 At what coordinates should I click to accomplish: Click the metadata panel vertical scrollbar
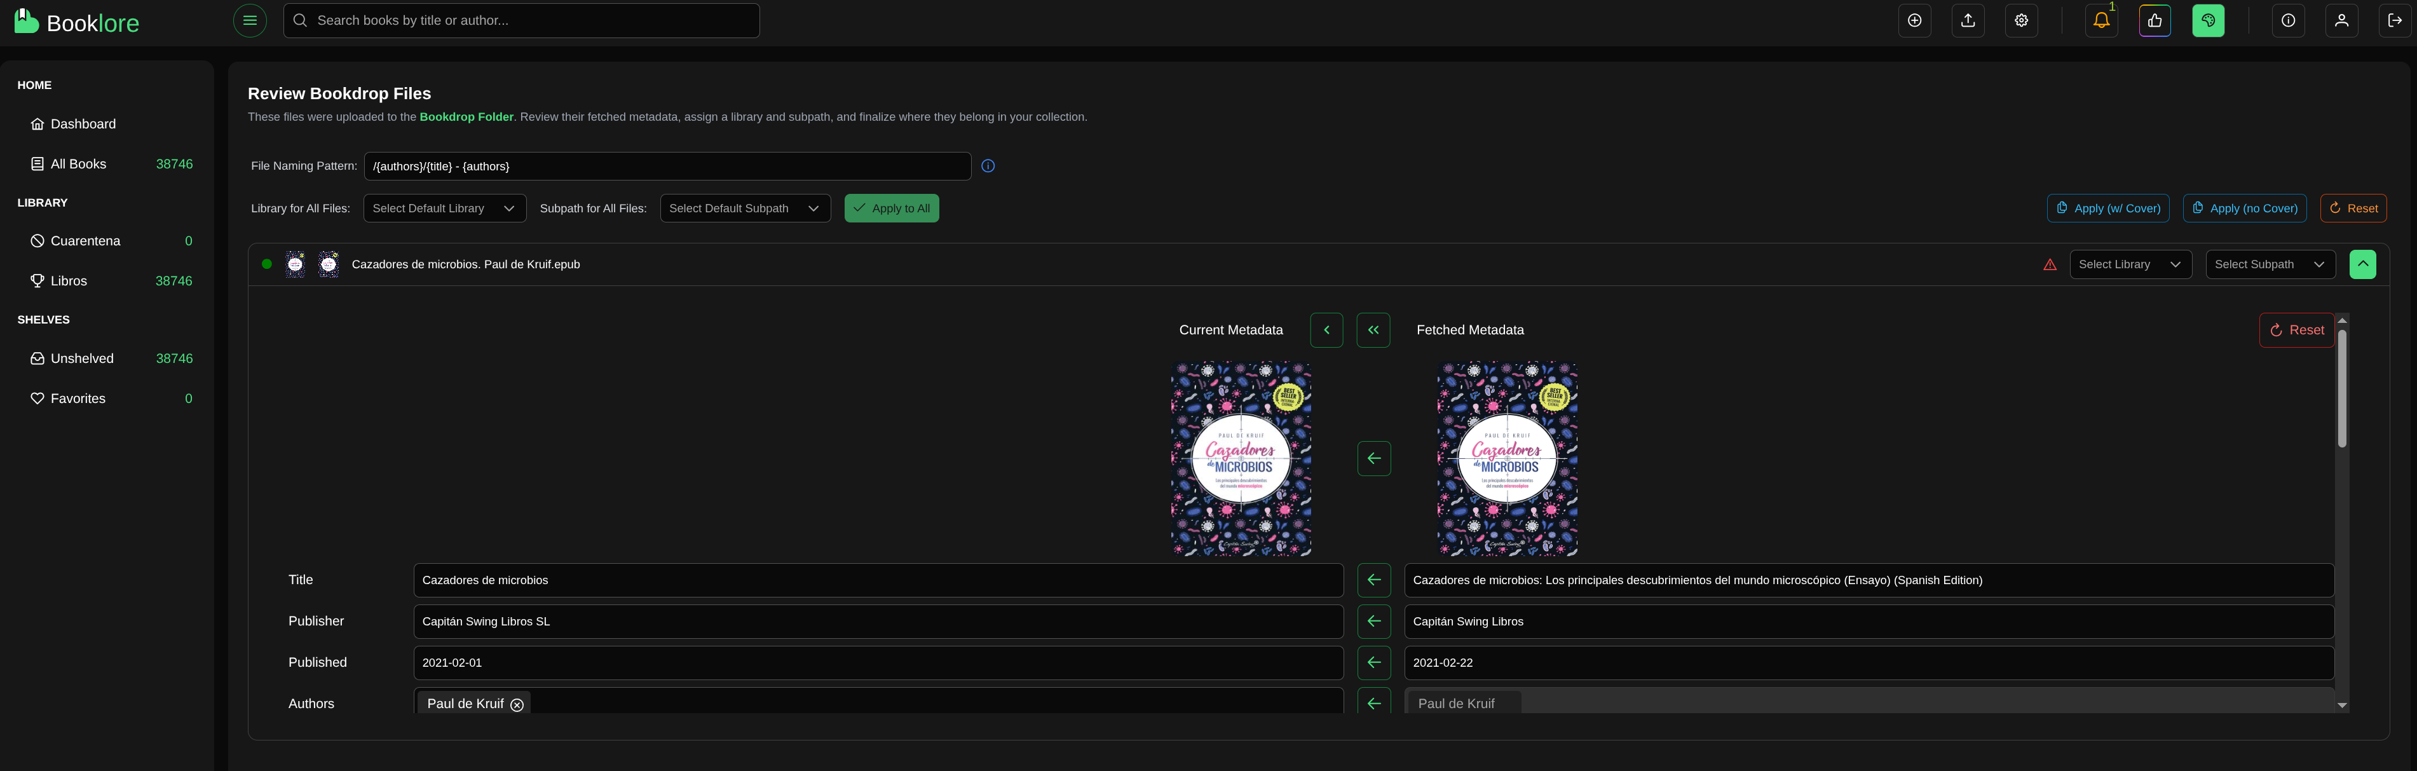tap(2341, 389)
